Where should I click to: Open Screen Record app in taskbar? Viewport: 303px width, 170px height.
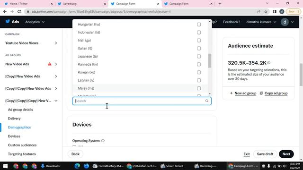[x=172, y=166]
